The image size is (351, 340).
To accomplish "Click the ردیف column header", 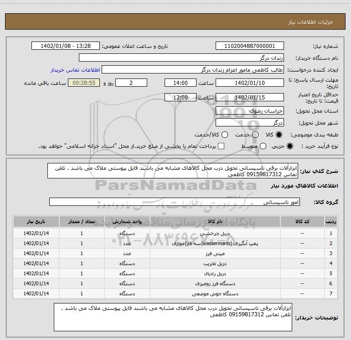I will (x=331, y=222).
